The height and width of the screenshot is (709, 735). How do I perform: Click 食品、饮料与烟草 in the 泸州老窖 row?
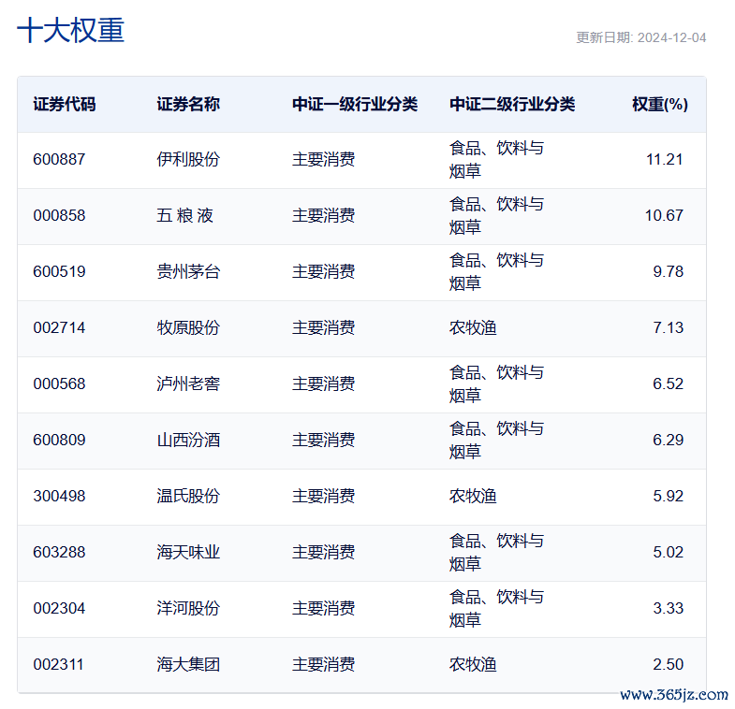pyautogui.click(x=496, y=384)
